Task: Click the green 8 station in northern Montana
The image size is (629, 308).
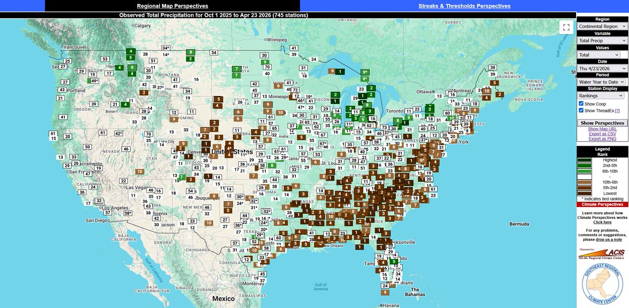Action: [191, 52]
